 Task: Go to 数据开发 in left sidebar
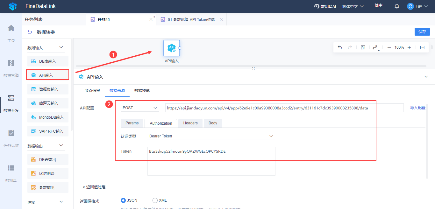pyautogui.click(x=11, y=104)
